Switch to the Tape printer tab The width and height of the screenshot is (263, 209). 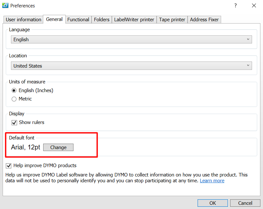pos(172,19)
